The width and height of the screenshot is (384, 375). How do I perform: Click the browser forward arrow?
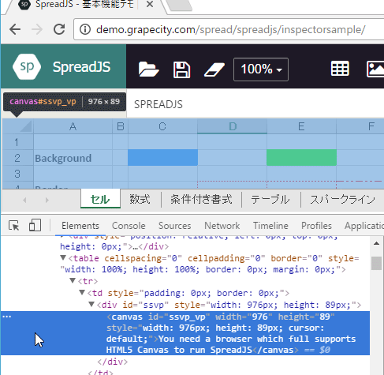pos(37,29)
